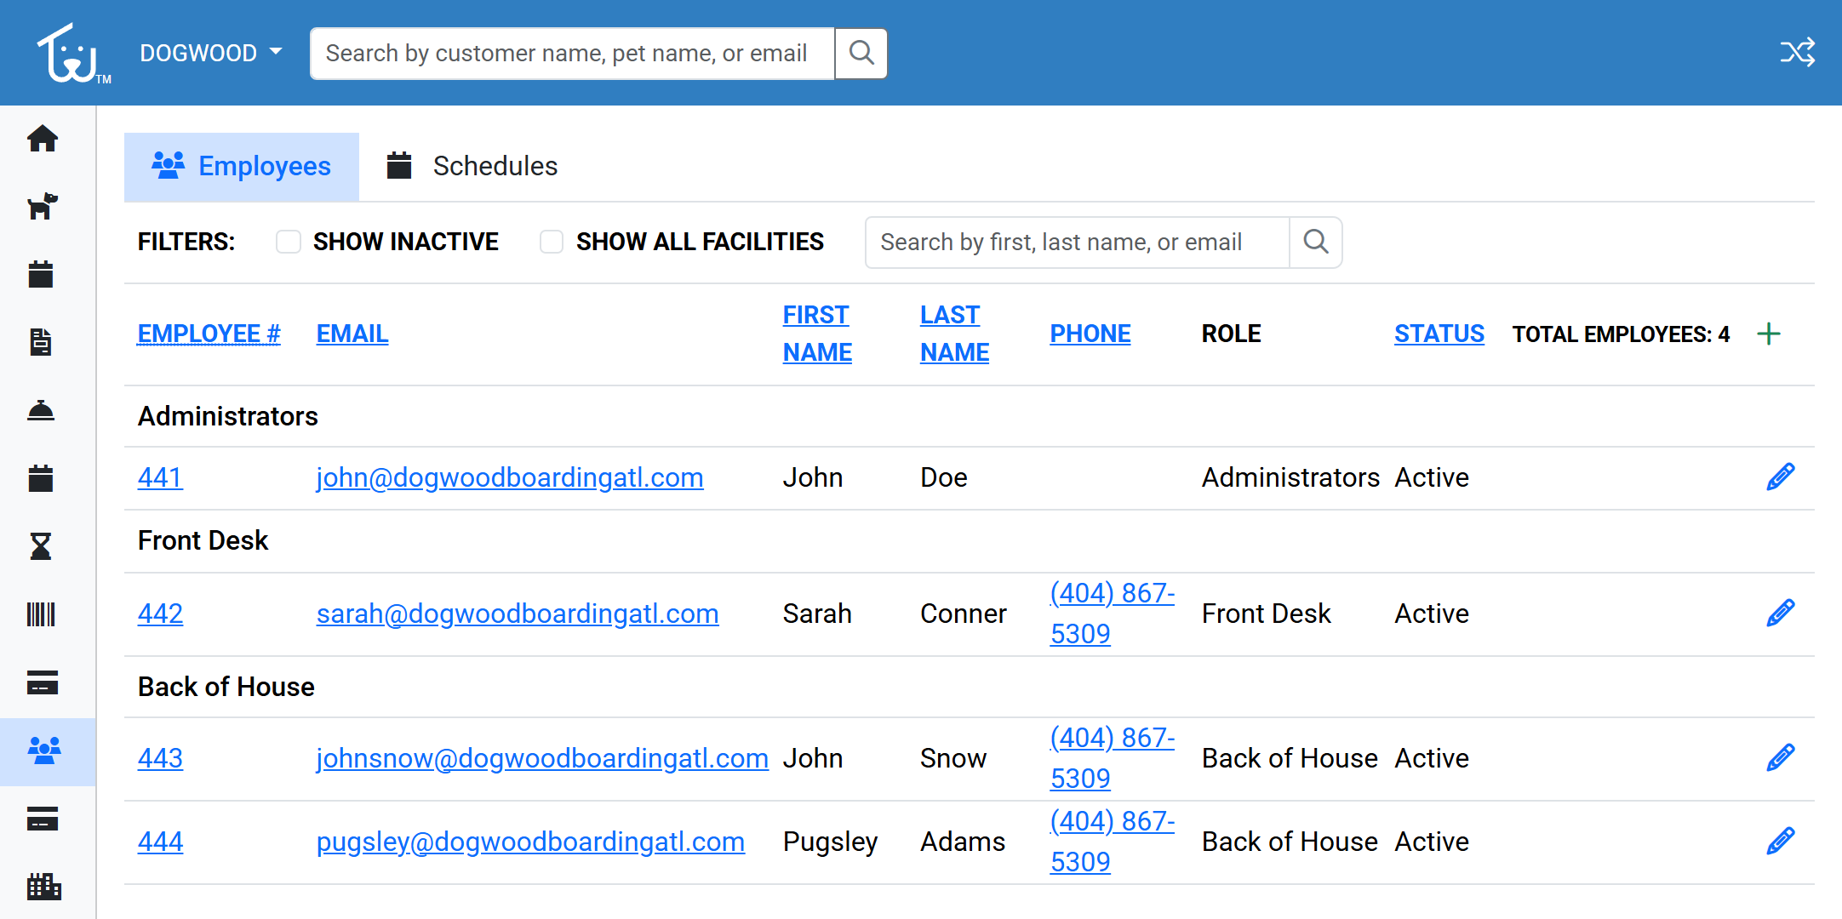Select the Employees tab
The width and height of the screenshot is (1842, 919).
pos(242,166)
